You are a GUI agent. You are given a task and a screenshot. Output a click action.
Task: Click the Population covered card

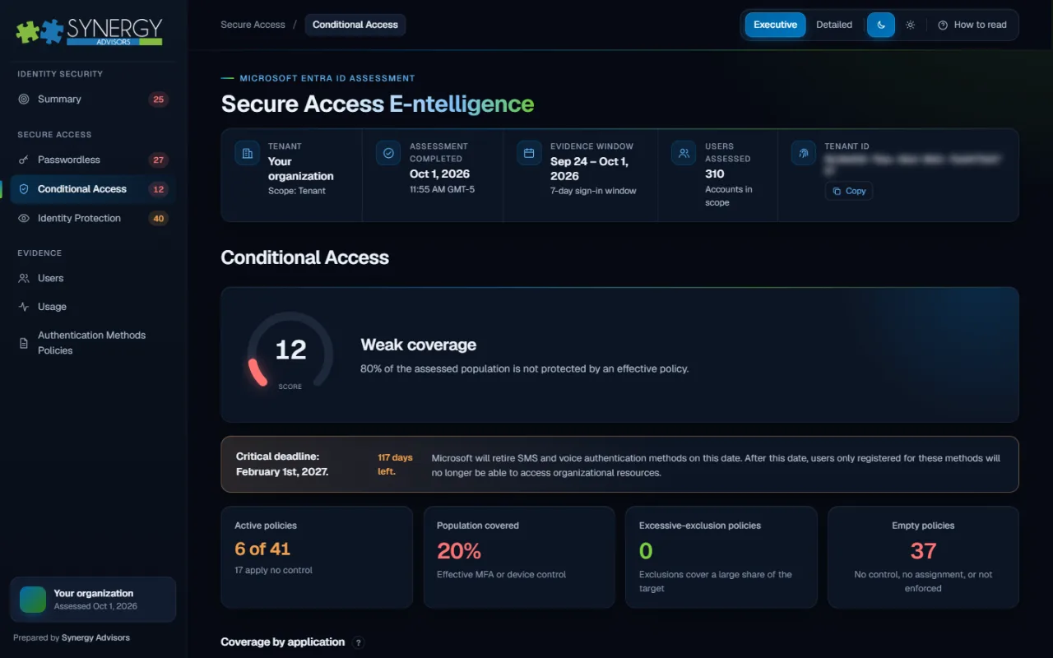(519, 558)
